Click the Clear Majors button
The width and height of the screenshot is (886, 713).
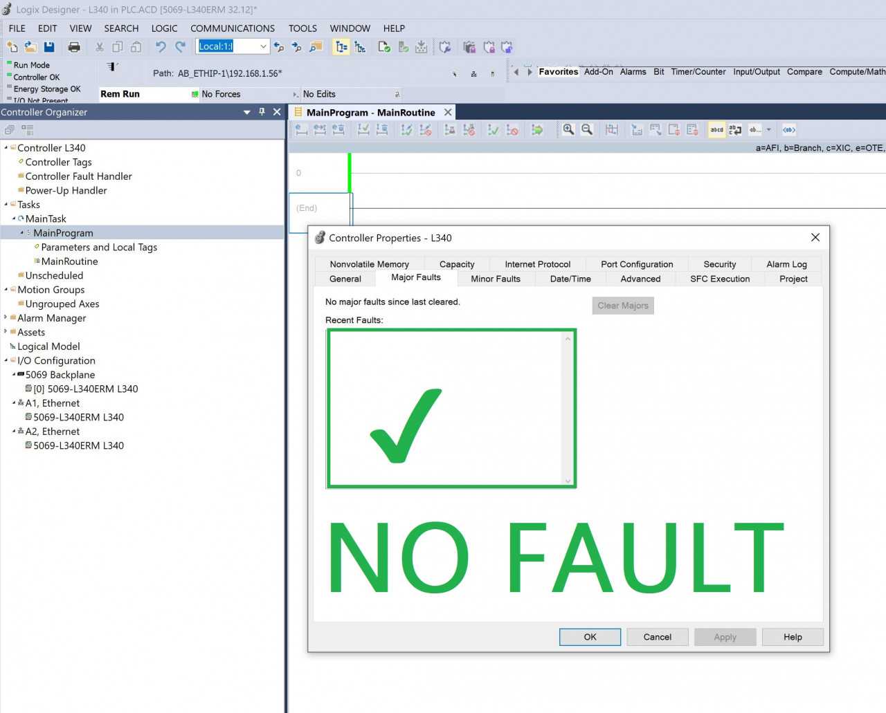coord(623,306)
